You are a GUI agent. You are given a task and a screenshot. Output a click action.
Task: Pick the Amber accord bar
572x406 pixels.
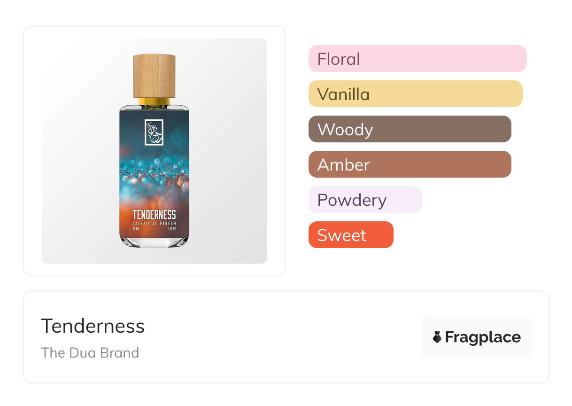click(x=410, y=164)
